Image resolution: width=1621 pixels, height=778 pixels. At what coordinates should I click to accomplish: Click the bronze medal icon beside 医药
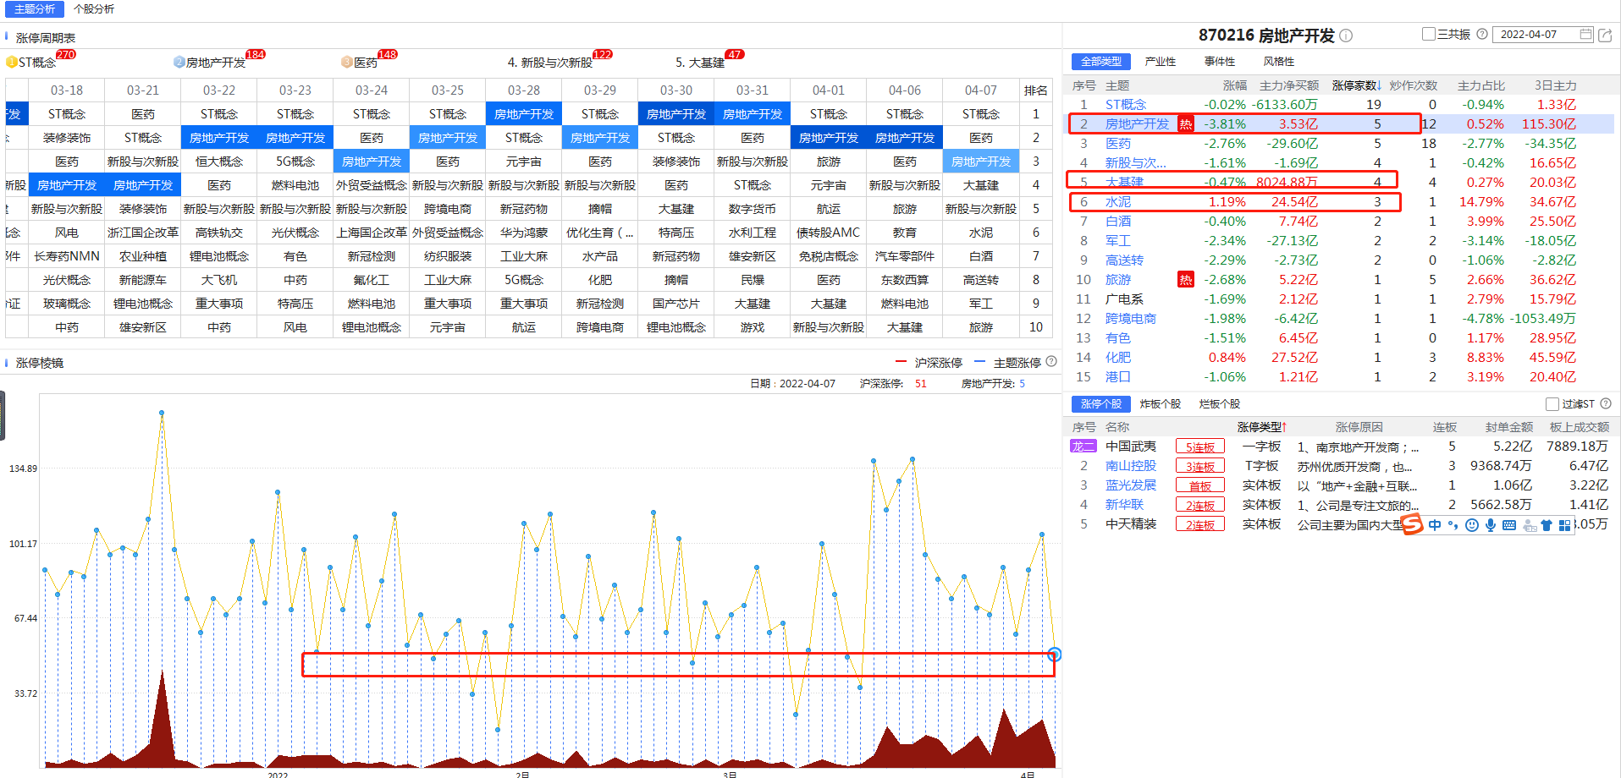347,63
